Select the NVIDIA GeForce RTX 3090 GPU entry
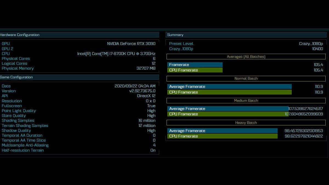This screenshot has height=185, width=329. (x=130, y=44)
